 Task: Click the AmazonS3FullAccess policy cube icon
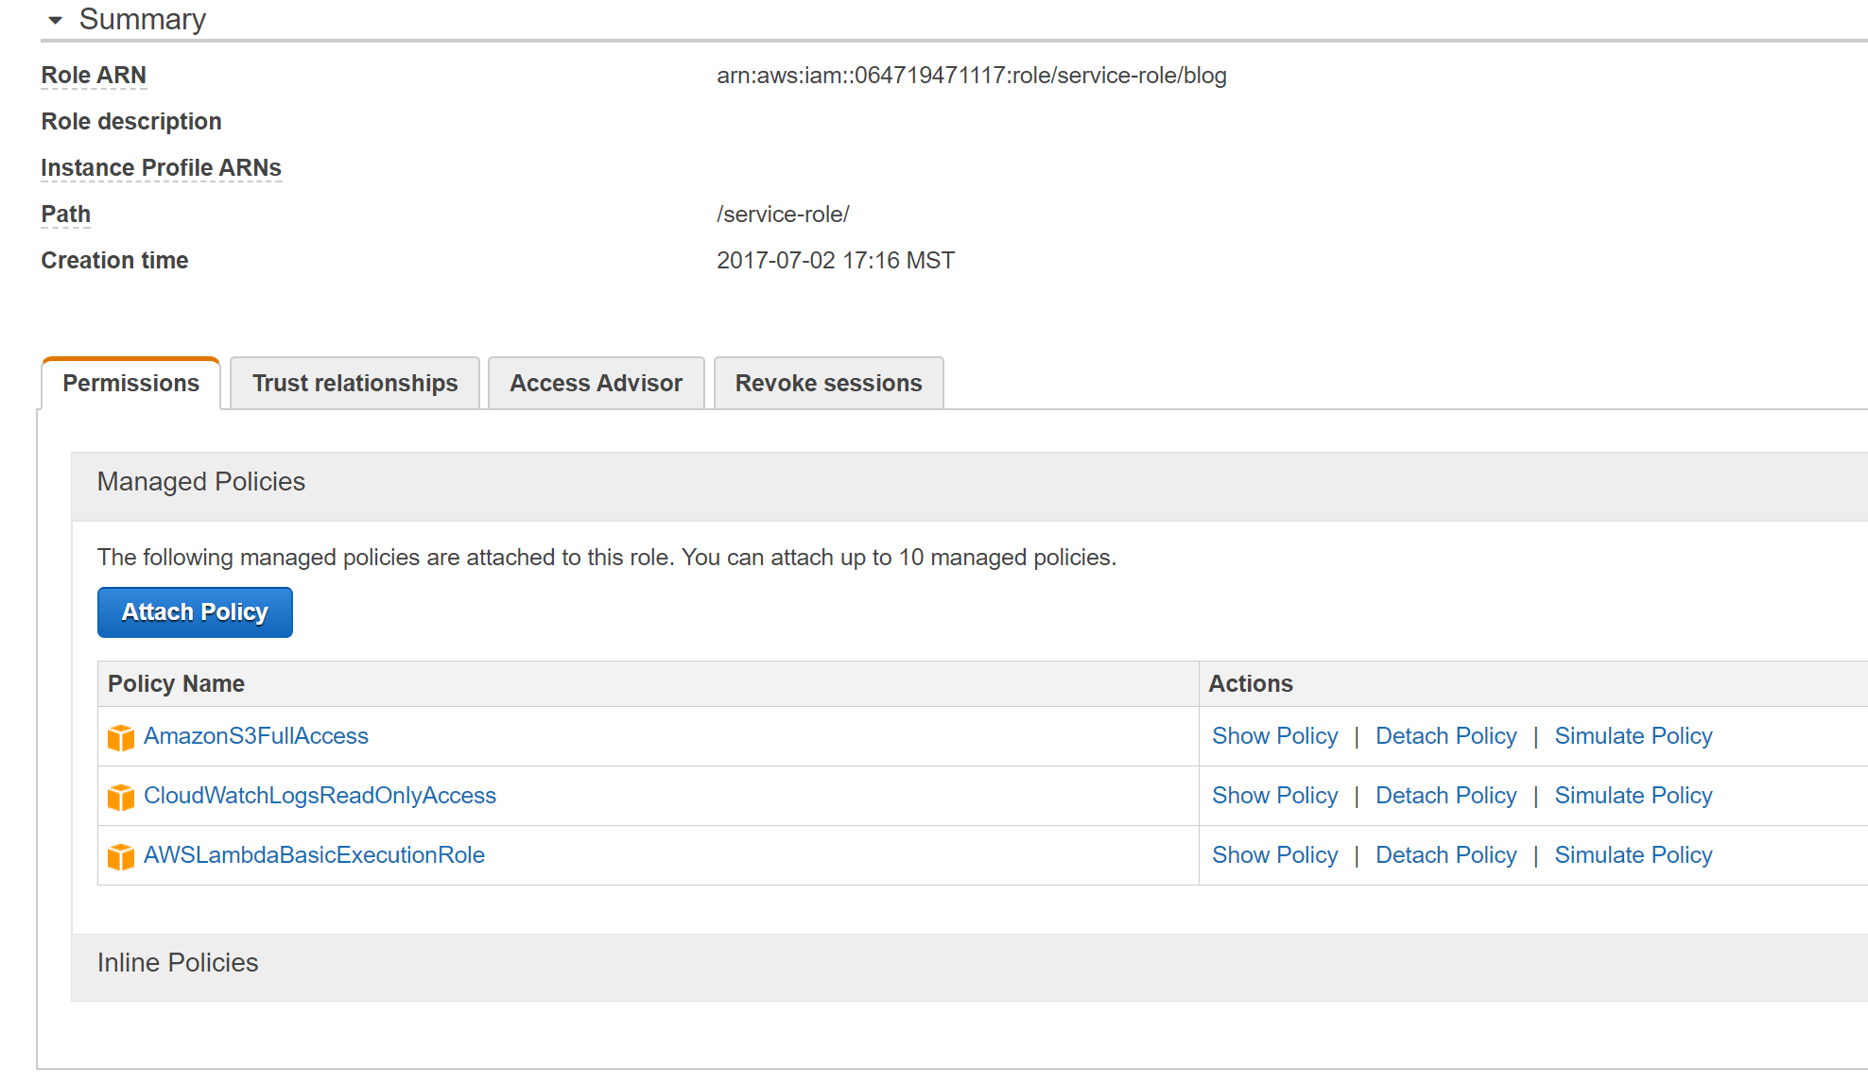point(121,737)
